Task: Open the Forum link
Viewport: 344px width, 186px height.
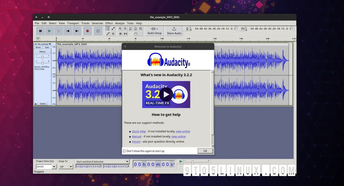Action: tap(136, 142)
